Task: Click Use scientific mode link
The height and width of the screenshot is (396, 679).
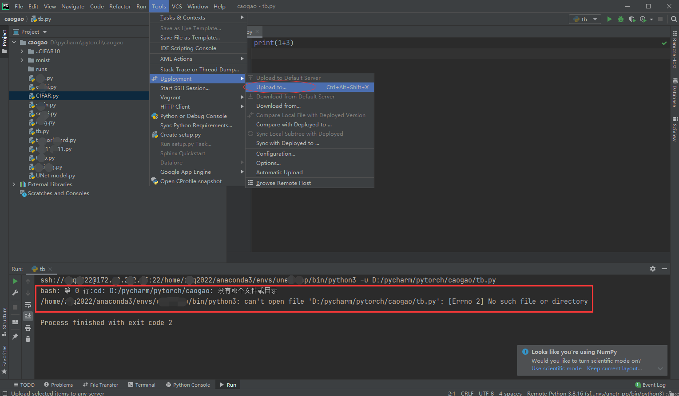Action: (x=556, y=369)
